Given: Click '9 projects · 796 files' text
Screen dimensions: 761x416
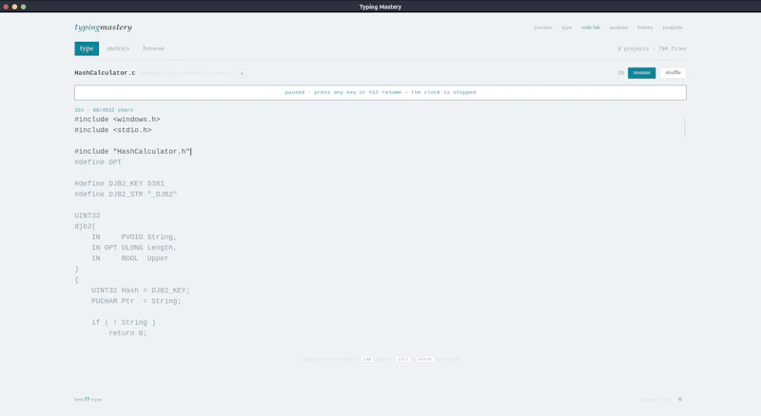Looking at the screenshot, I should click(652, 48).
